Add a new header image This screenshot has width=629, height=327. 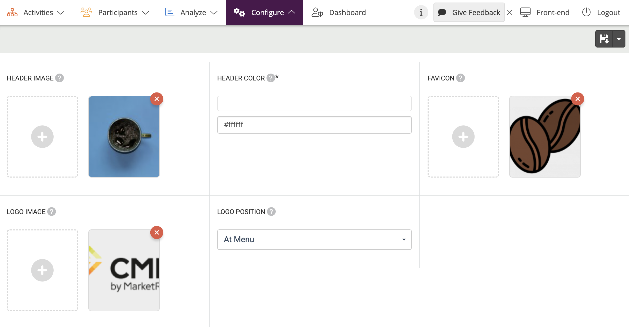(x=42, y=137)
